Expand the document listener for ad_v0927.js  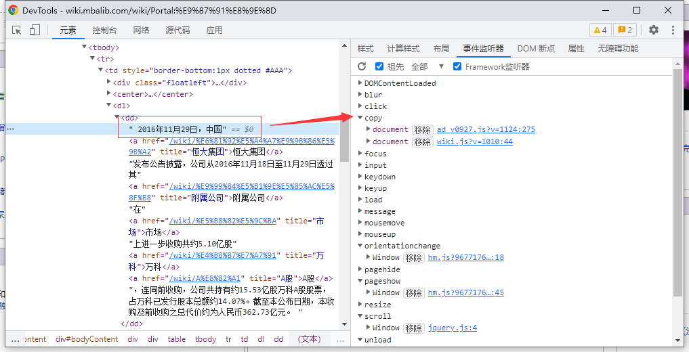(x=369, y=129)
